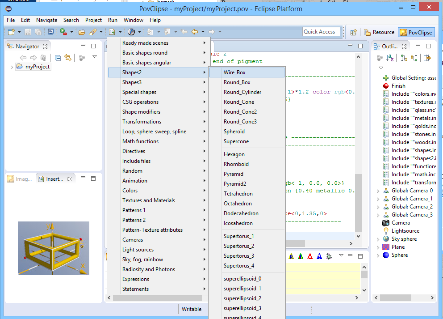
Task: Switch to the Imag... view tab
Action: [20, 179]
